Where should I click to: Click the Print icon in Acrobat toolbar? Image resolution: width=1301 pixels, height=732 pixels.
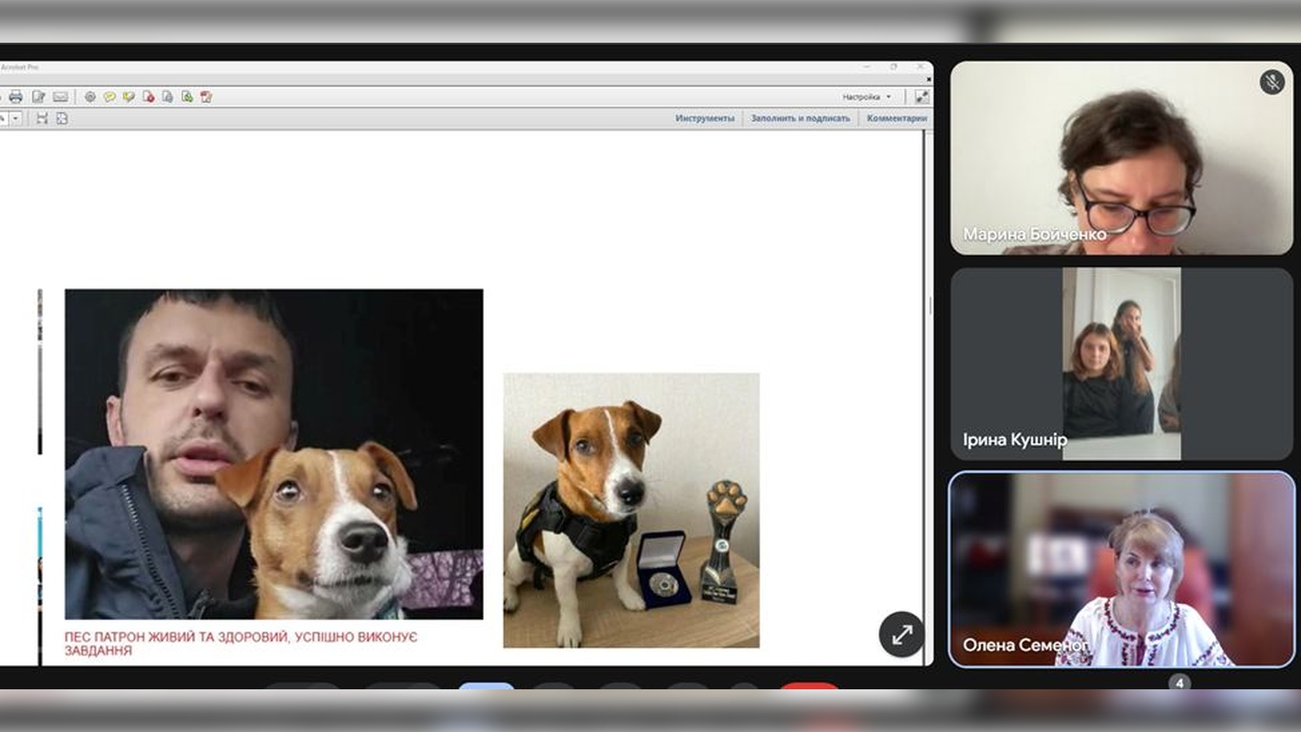pos(16,97)
